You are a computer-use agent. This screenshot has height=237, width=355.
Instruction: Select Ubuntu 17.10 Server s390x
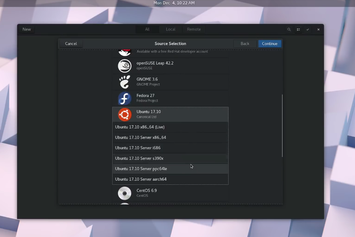click(x=170, y=158)
